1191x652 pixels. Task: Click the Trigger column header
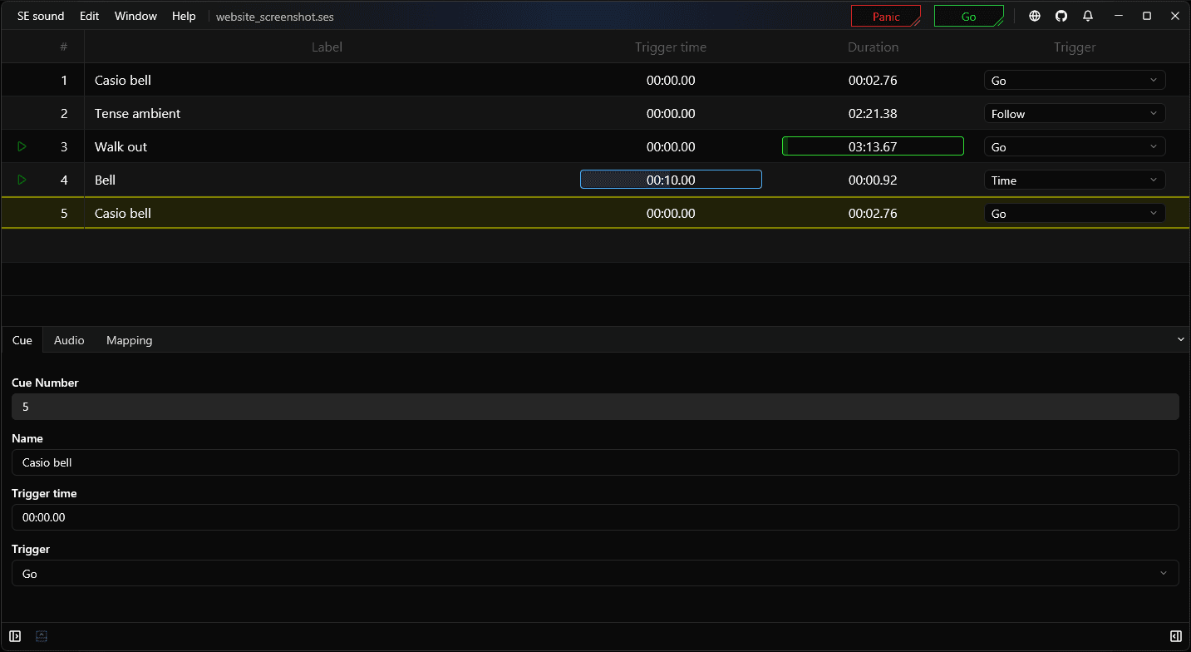[1075, 47]
